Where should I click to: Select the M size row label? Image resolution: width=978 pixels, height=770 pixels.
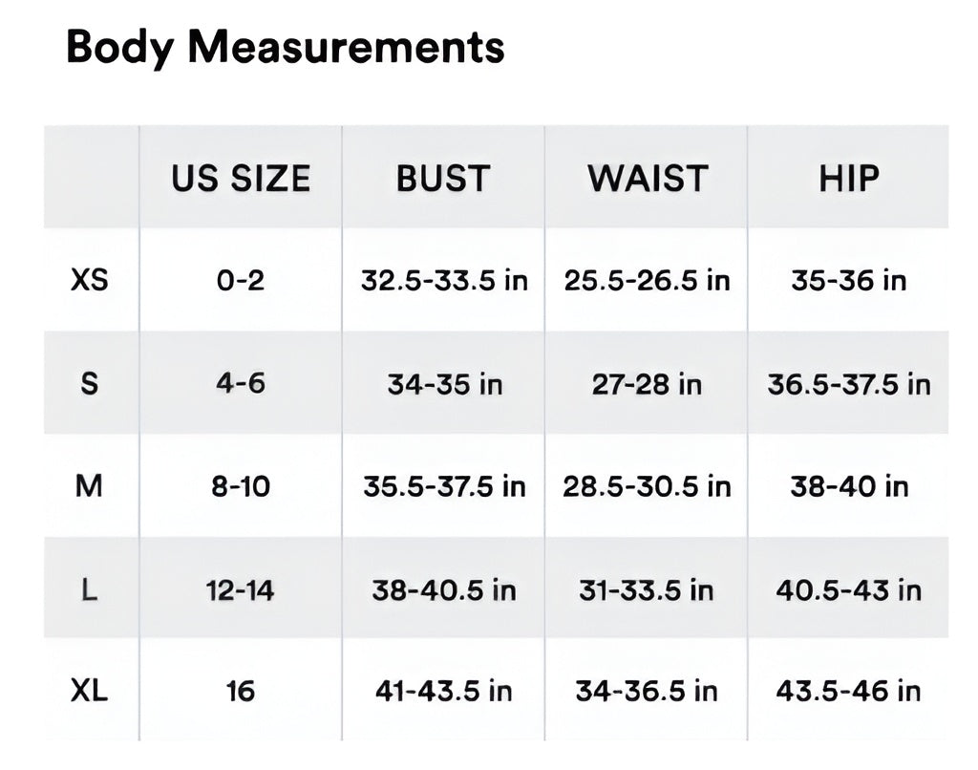(x=90, y=486)
